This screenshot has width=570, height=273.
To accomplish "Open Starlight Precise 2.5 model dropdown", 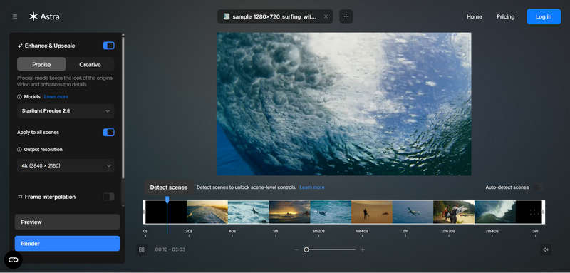I will coord(66,111).
